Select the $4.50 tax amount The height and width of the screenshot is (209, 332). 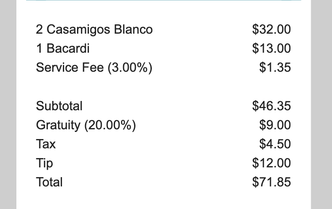[275, 144]
